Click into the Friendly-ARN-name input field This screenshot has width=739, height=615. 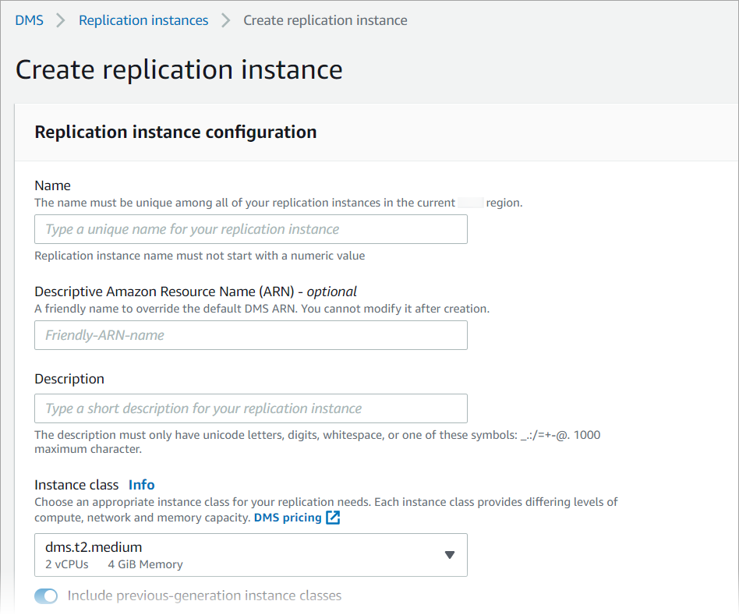(x=250, y=335)
